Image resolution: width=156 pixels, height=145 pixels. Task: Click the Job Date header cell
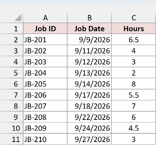[x=89, y=28]
